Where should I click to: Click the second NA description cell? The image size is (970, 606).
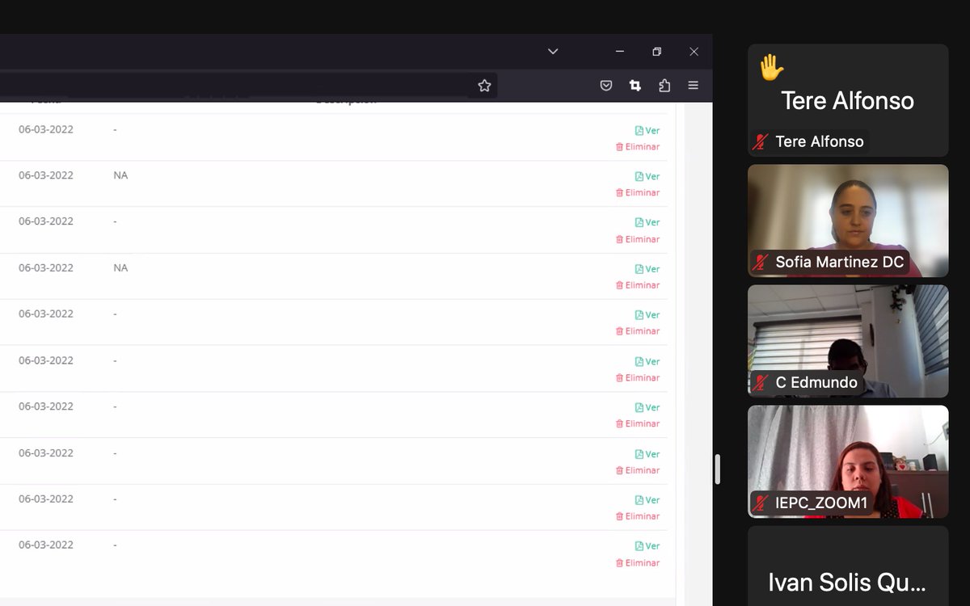[x=120, y=267]
